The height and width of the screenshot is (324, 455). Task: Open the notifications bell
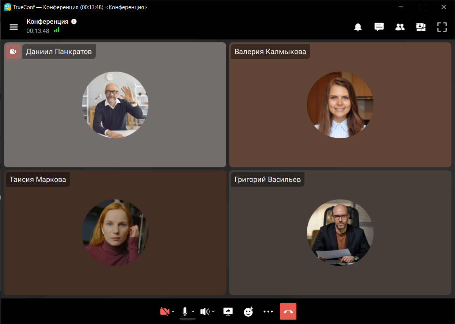(358, 27)
